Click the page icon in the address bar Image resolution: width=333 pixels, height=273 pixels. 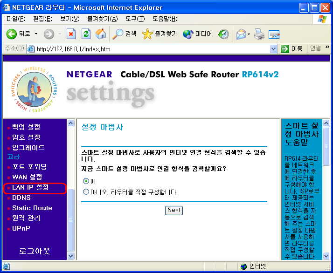coord(31,49)
